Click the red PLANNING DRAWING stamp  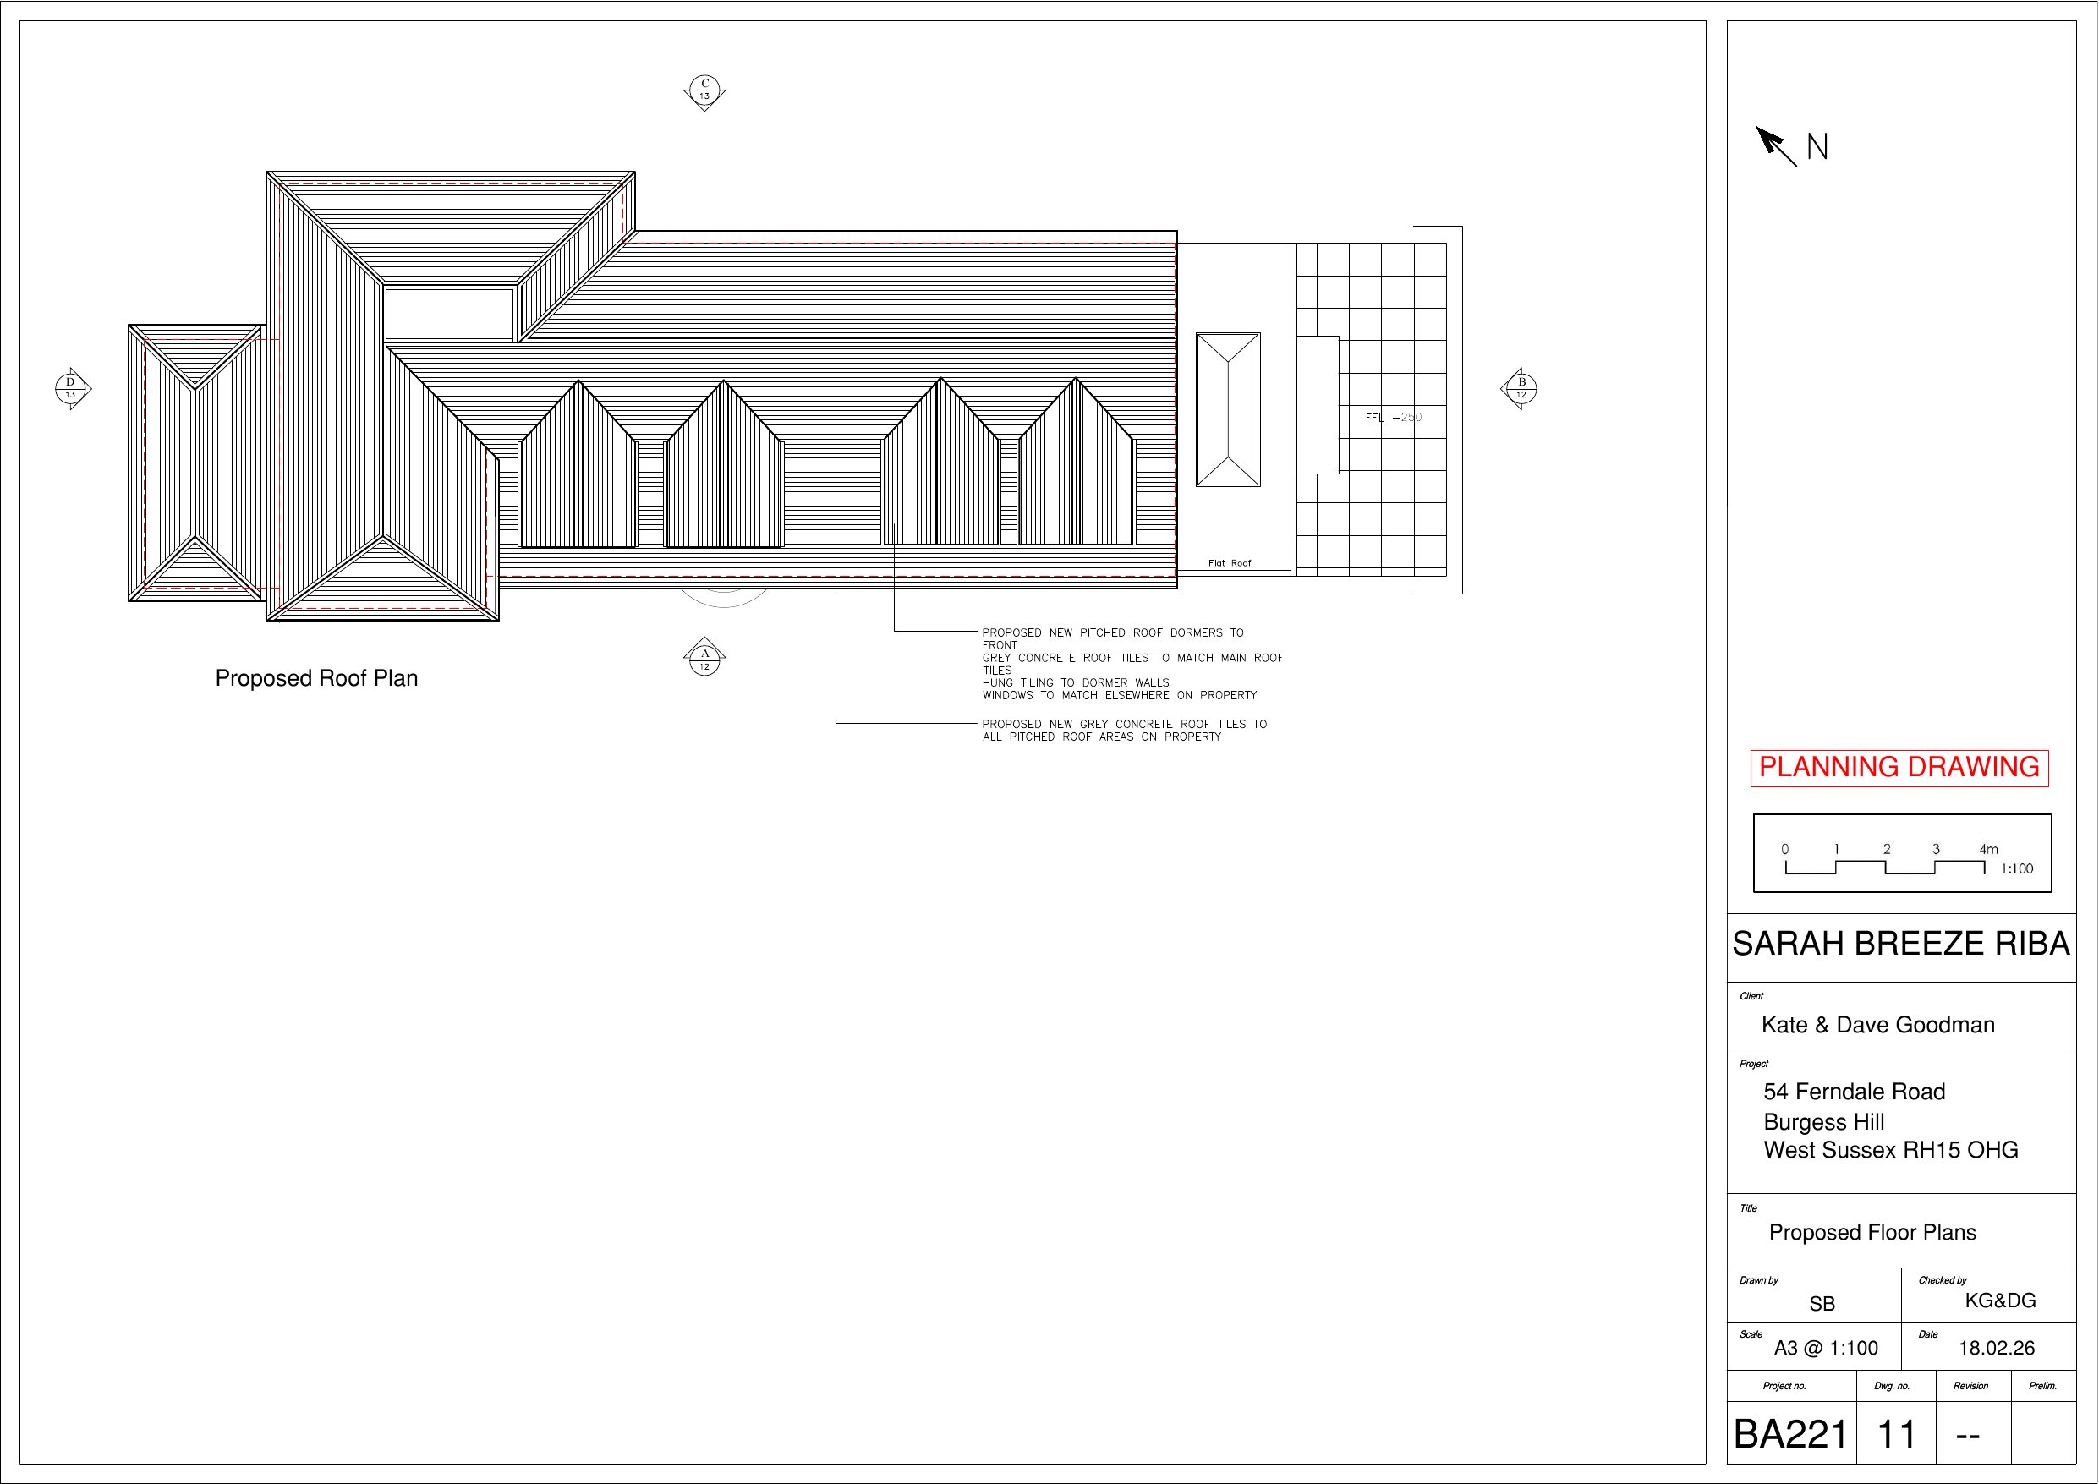(1899, 767)
